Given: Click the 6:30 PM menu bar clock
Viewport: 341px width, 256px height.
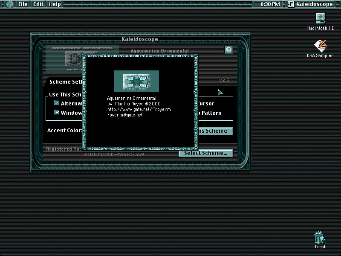Looking at the screenshot, I should point(270,4).
